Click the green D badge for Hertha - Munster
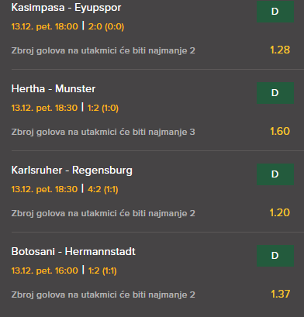The height and width of the screenshot is (317, 304). pyautogui.click(x=275, y=93)
